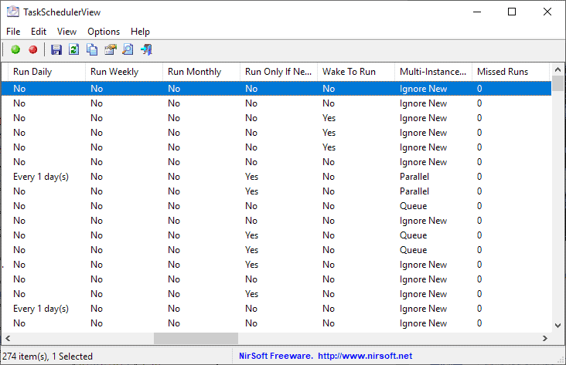566x365 pixels.
Task: Open the View menu
Action: [66, 32]
